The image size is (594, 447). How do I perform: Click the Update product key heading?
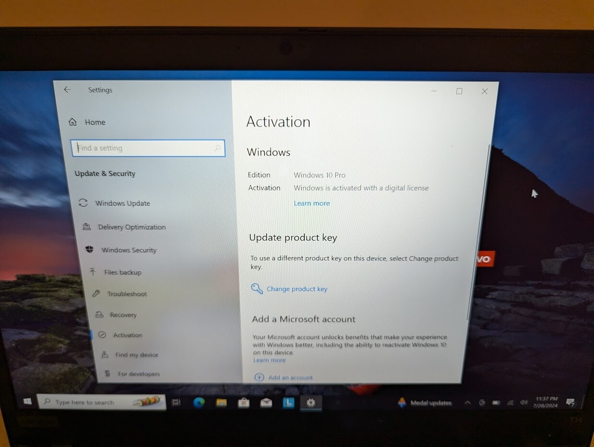click(293, 237)
